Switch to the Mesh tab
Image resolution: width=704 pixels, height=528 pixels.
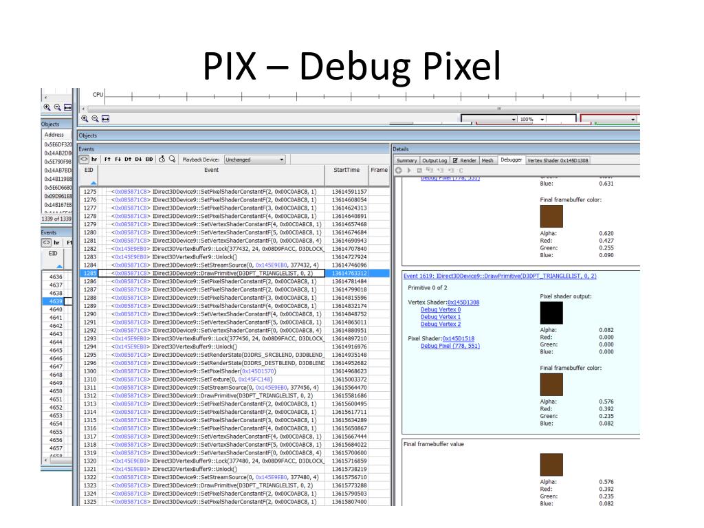coord(487,160)
